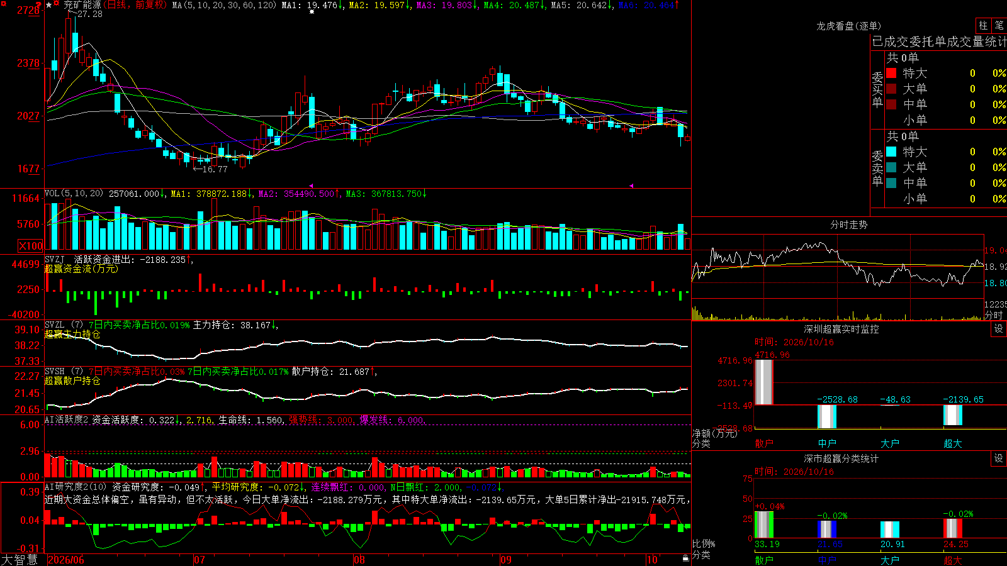Select the 09 month marker on timeline
The width and height of the screenshot is (1007, 566).
point(505,560)
